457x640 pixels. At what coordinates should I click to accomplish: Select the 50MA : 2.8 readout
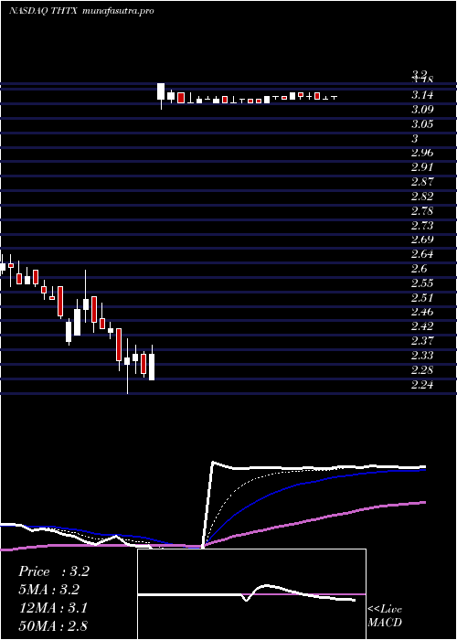point(52,625)
